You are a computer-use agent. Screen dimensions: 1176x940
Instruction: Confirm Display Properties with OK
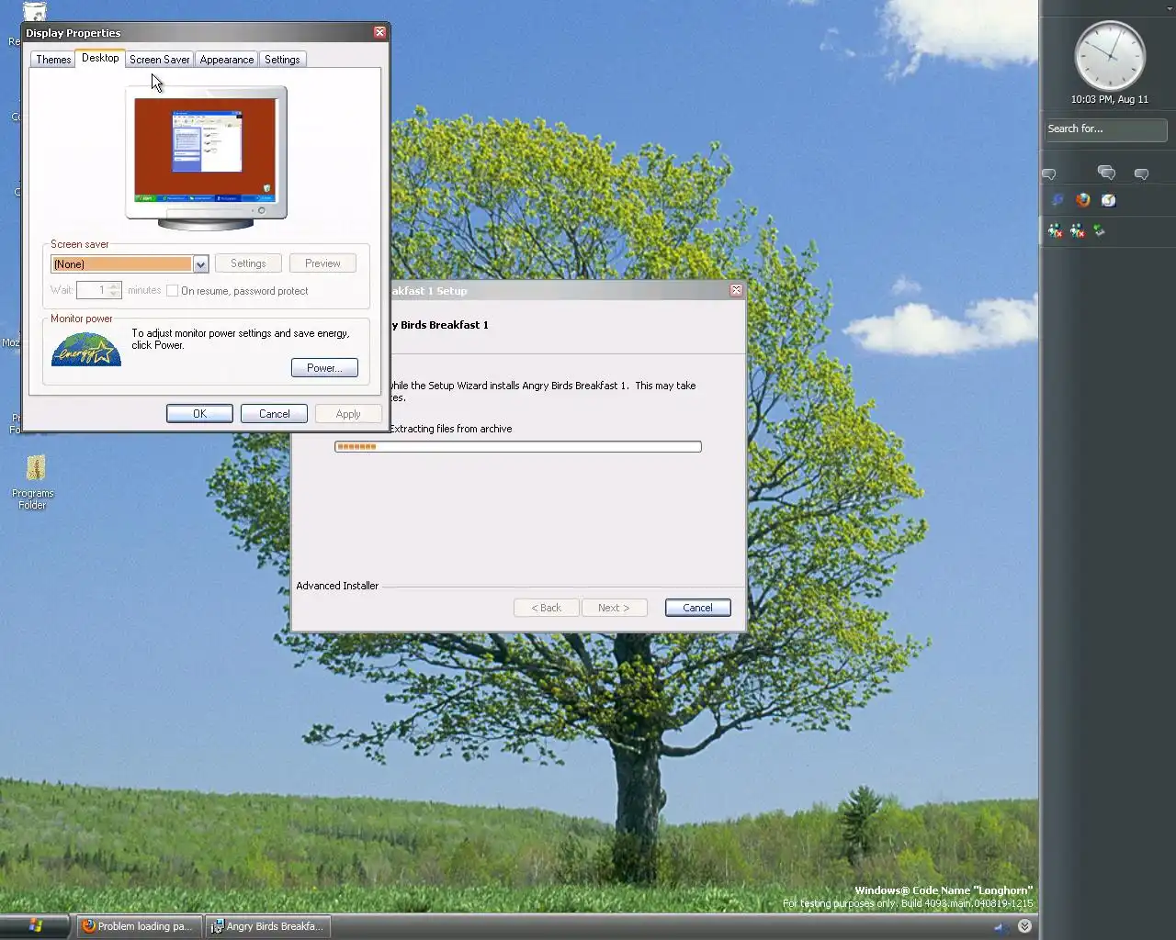click(199, 414)
